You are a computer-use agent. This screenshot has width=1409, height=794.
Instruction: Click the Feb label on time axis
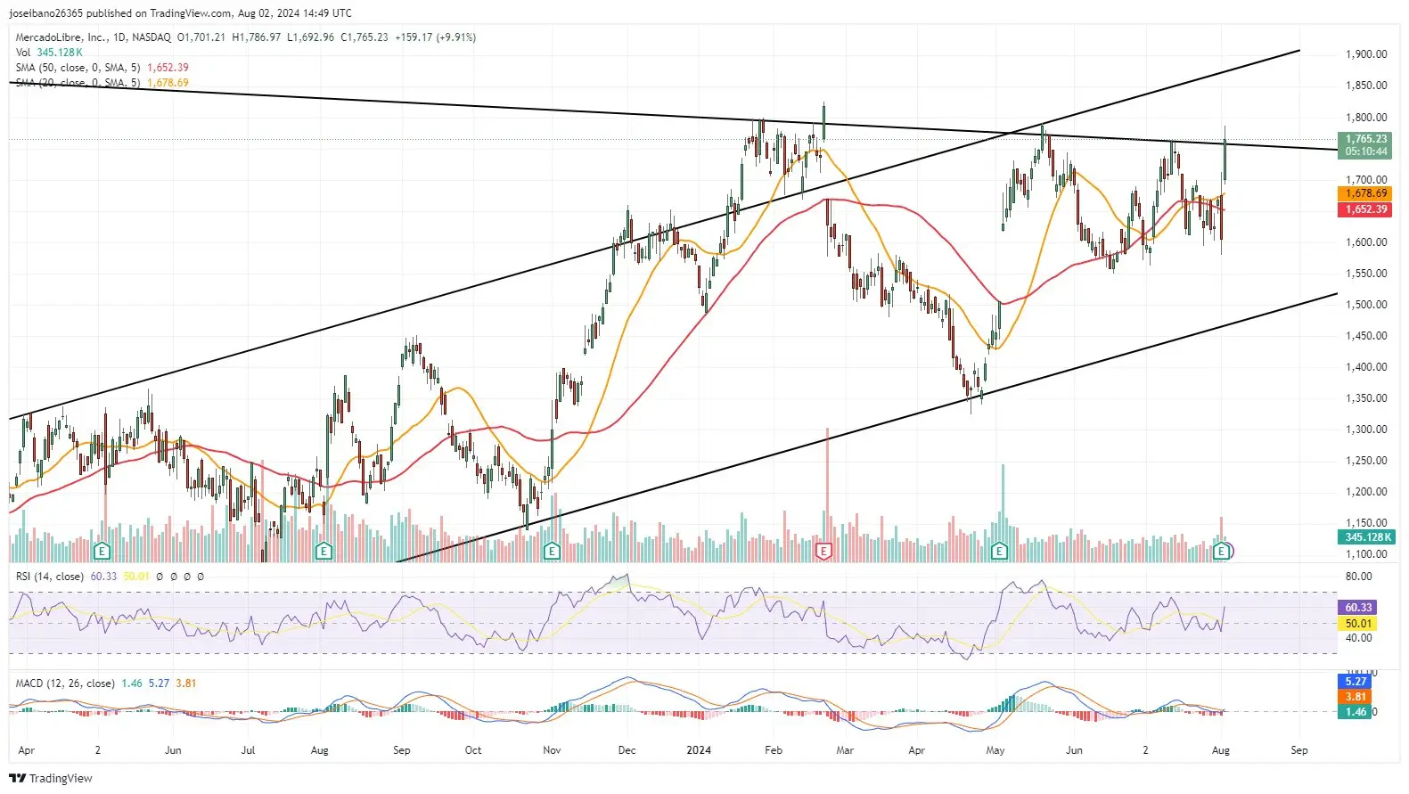coord(774,750)
